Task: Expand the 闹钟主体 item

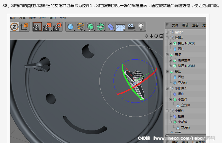Action: pos(170,60)
